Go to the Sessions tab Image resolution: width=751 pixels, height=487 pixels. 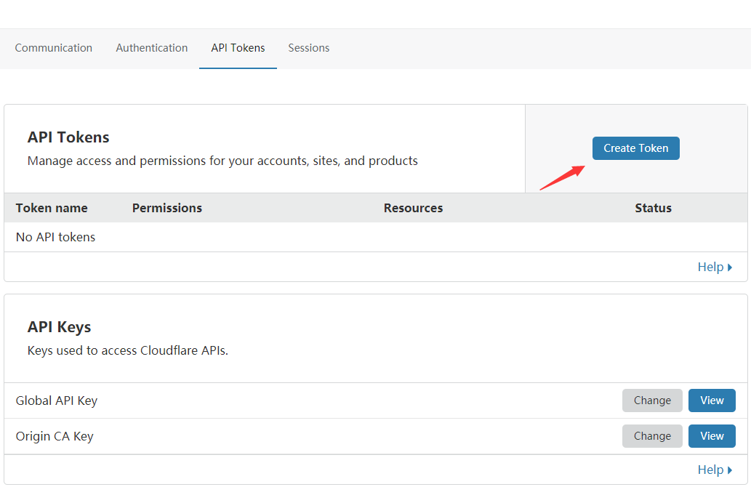[308, 48]
